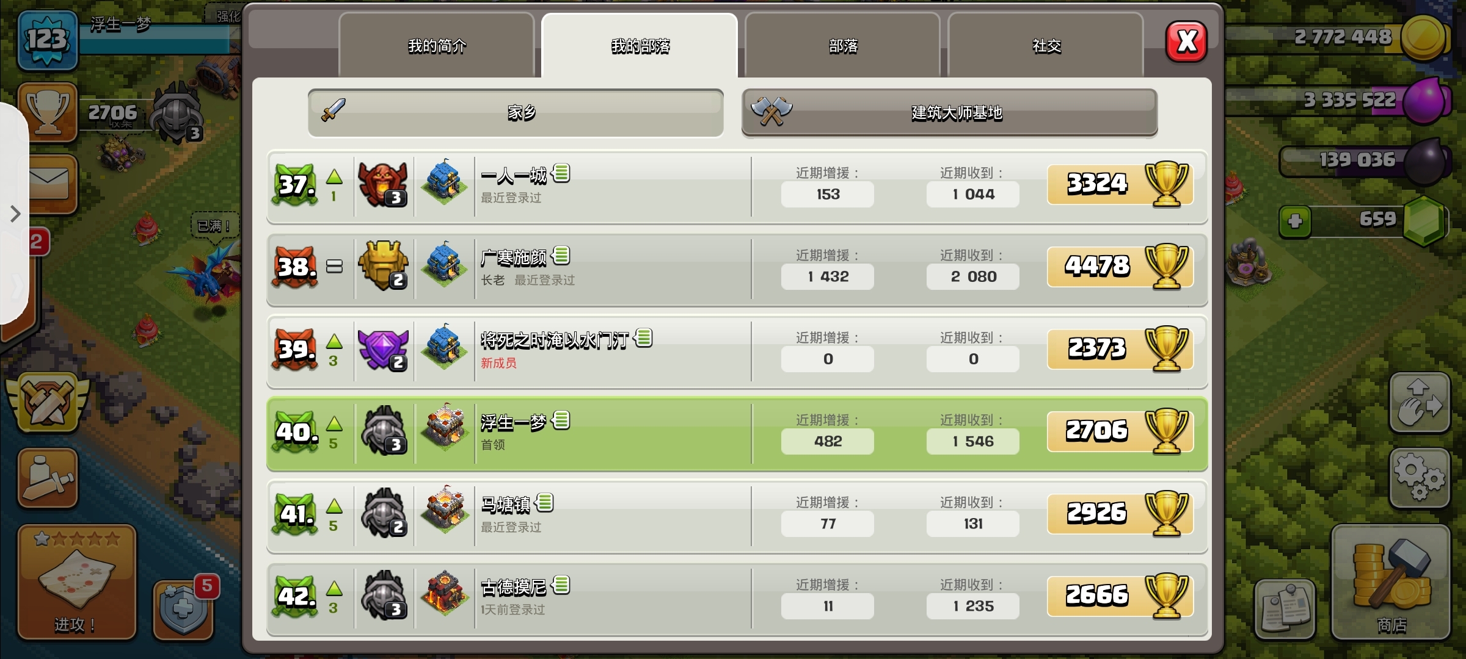Open the trophy ranking icon

click(x=48, y=112)
